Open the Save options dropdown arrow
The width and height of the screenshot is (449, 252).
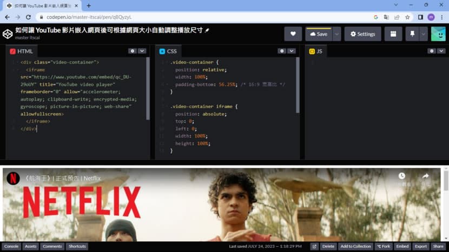(336, 34)
